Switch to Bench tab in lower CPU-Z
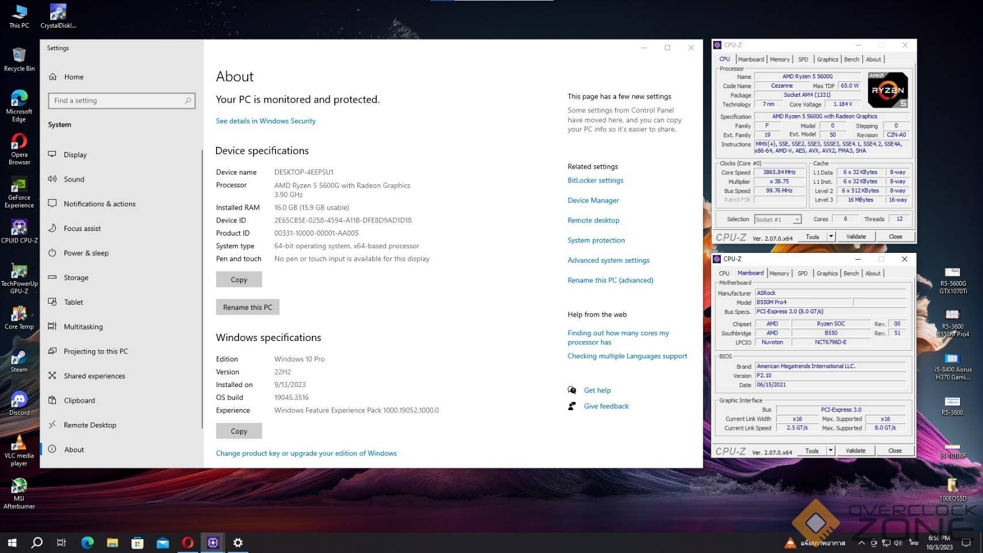Screen dimensions: 983x553 click(850, 274)
